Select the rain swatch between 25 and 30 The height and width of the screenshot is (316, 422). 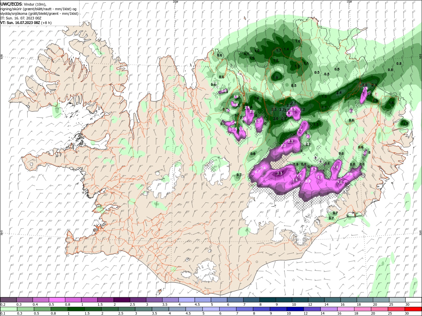396,309
